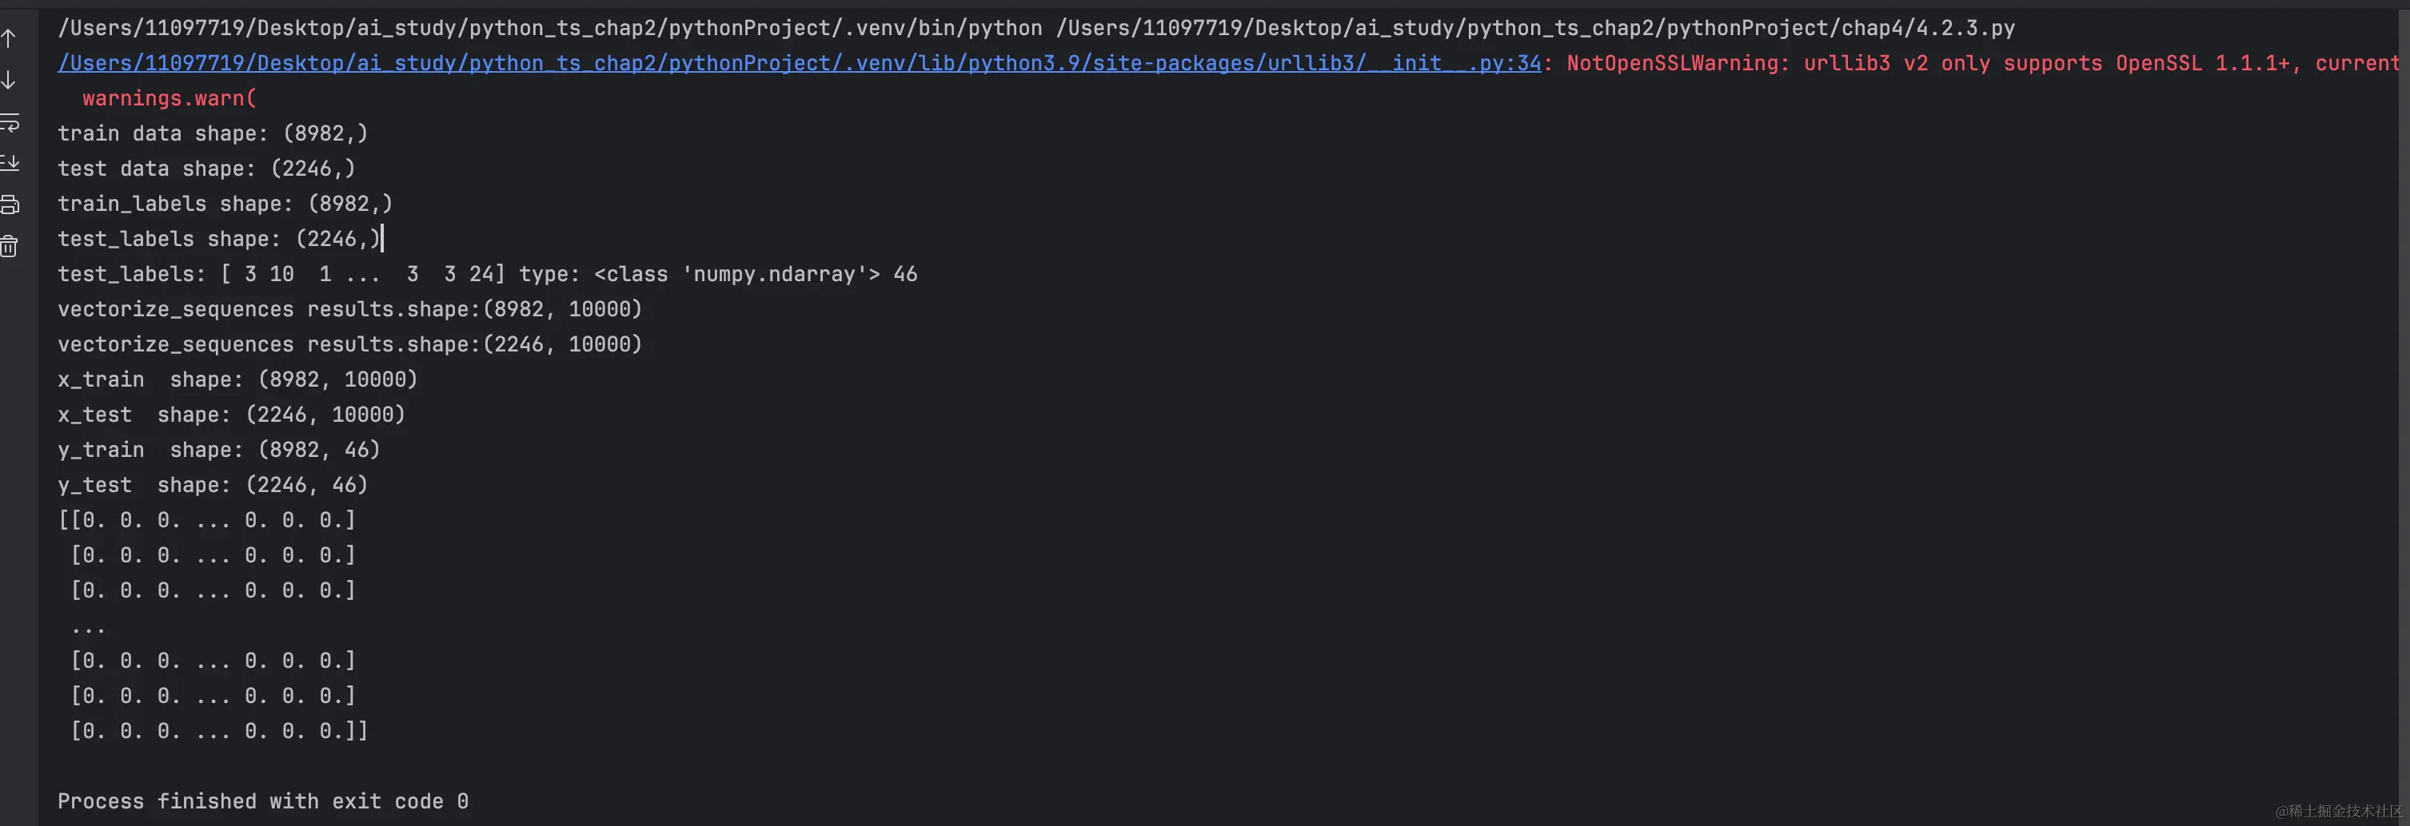Click the 'test data shape: (2246,)' line

207,169
